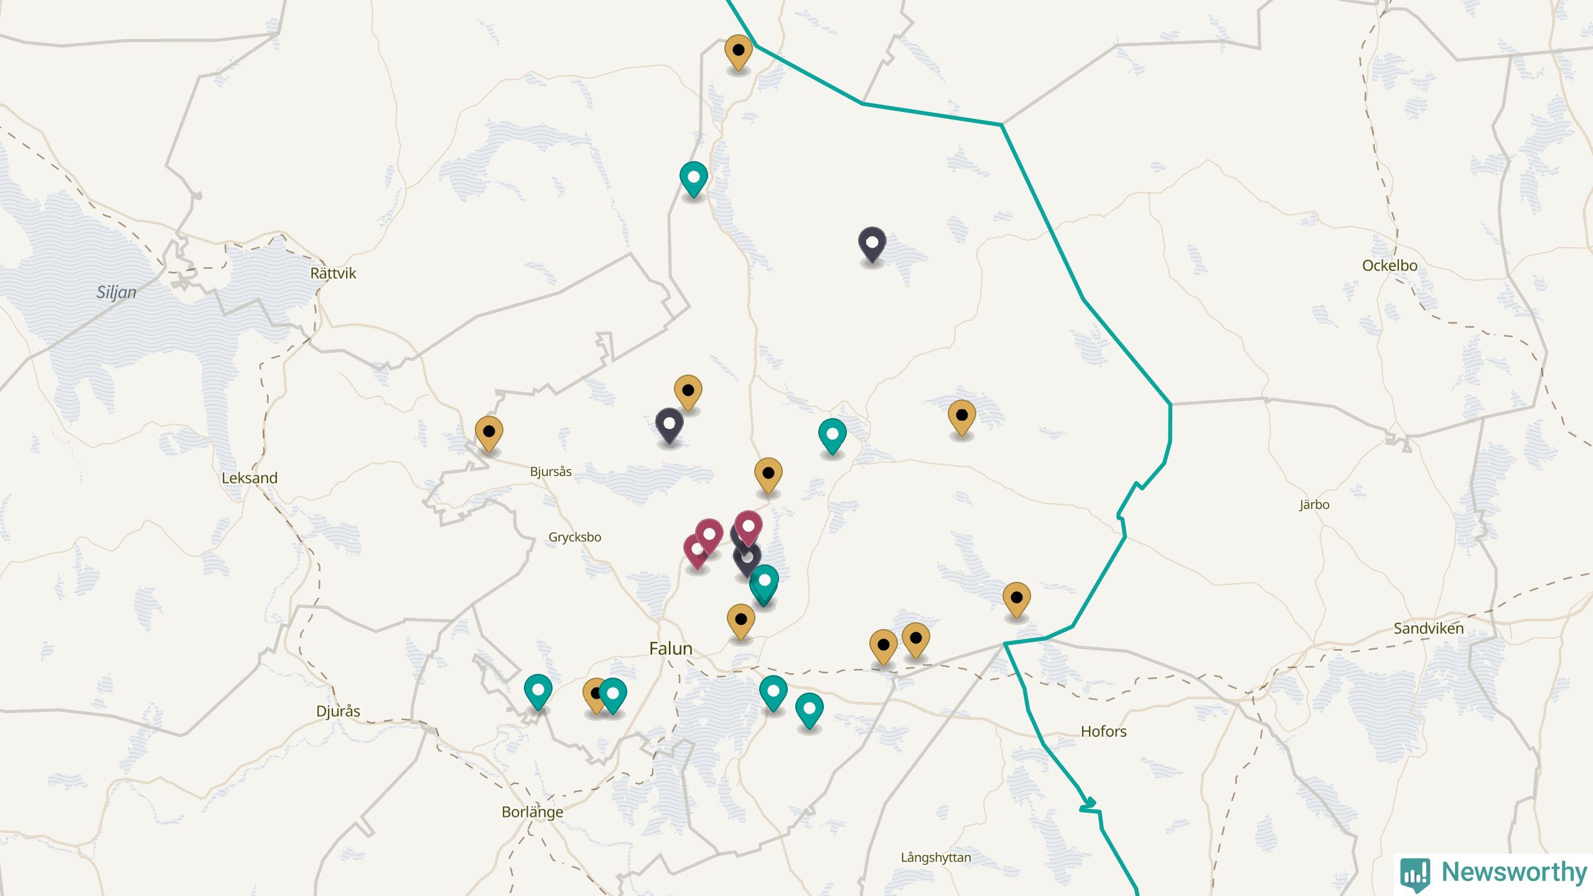Click the dark pin in the northeast forest
The image size is (1593, 896).
point(872,245)
